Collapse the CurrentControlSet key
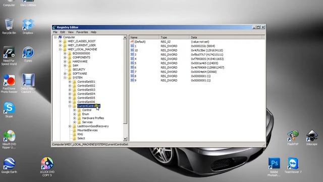 [x=70, y=106]
